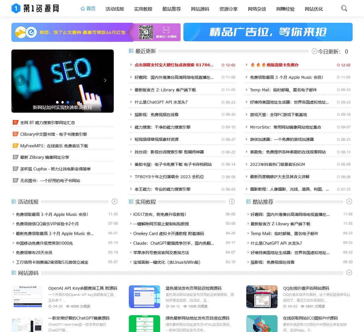Open the plus icon beside 今日更新
The height and width of the screenshot is (332, 364).
click(x=314, y=51)
